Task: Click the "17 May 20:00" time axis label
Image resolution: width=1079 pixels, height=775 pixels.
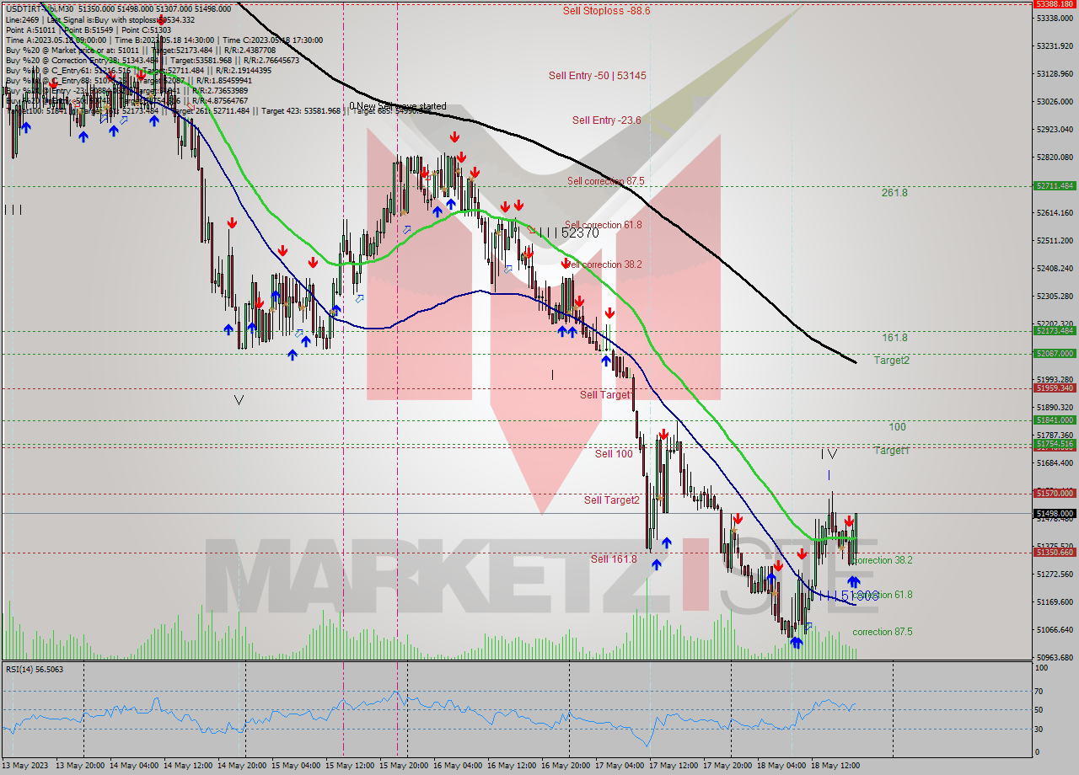Action: 727,766
